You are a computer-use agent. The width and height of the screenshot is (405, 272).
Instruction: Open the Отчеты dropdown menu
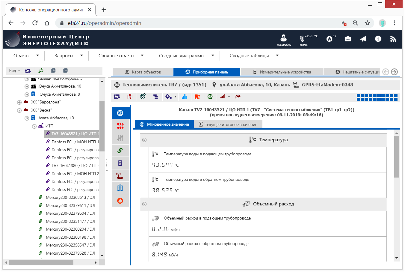click(x=26, y=56)
